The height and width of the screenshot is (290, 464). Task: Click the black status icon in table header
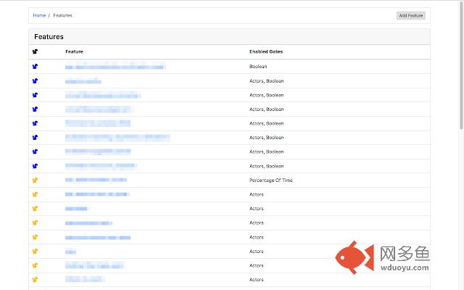(x=35, y=51)
